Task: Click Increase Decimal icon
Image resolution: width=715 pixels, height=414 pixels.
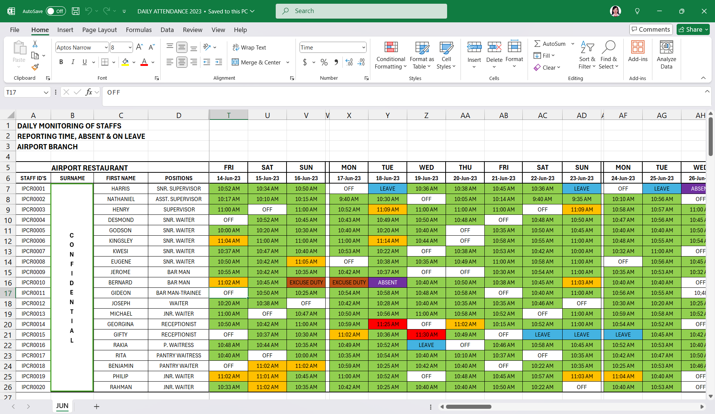Action: [349, 62]
